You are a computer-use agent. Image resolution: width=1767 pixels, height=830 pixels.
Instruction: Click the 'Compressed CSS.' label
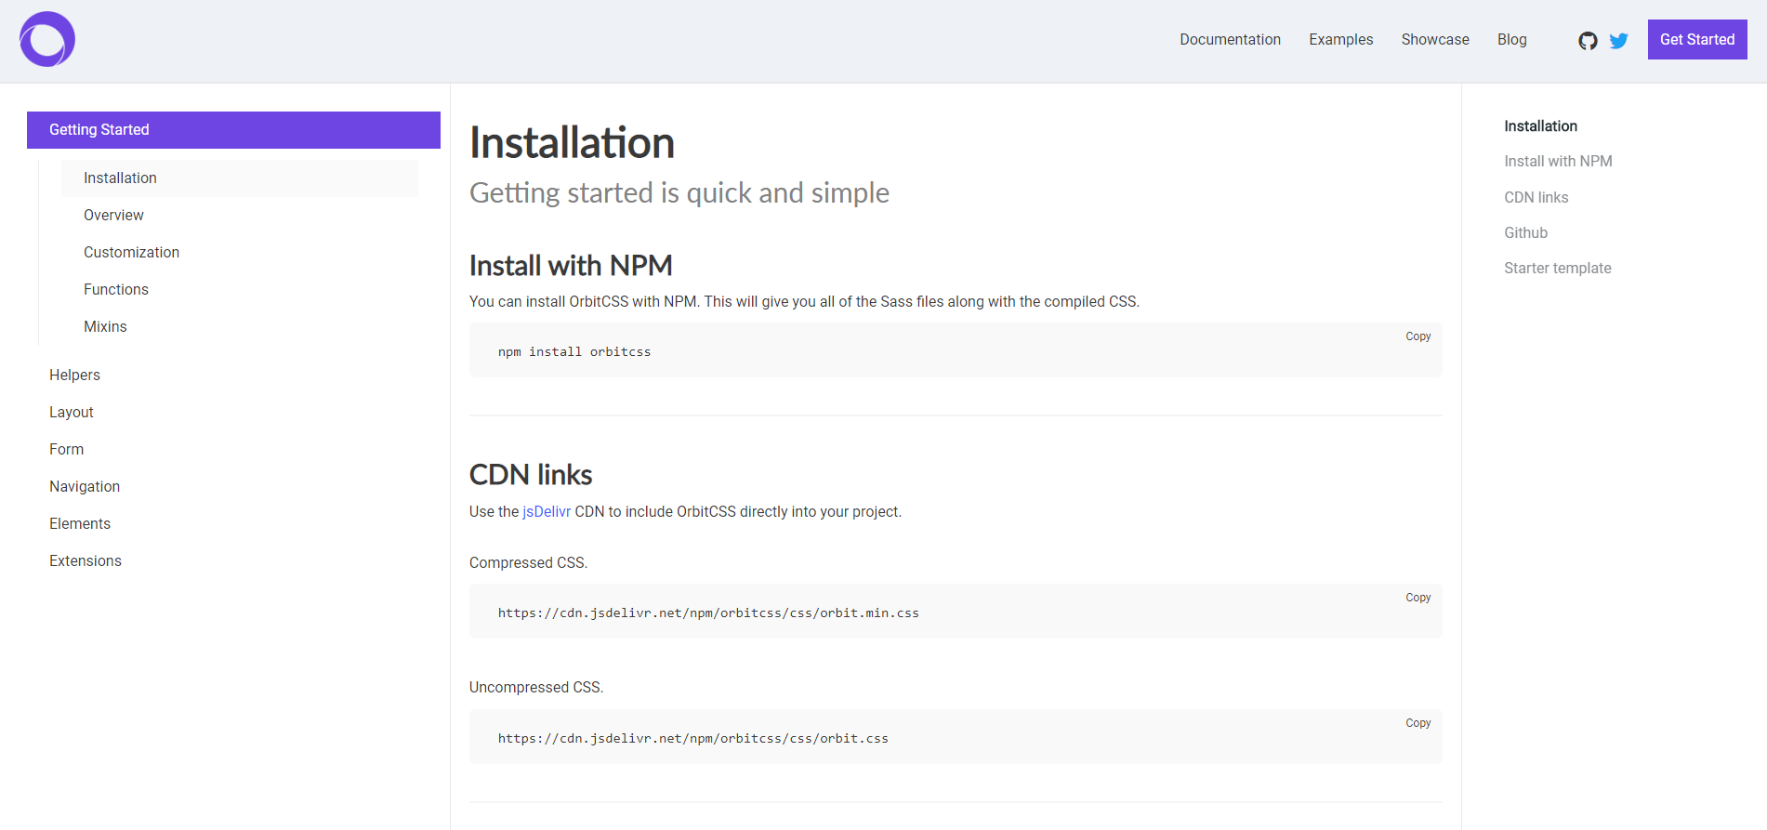pyautogui.click(x=528, y=562)
